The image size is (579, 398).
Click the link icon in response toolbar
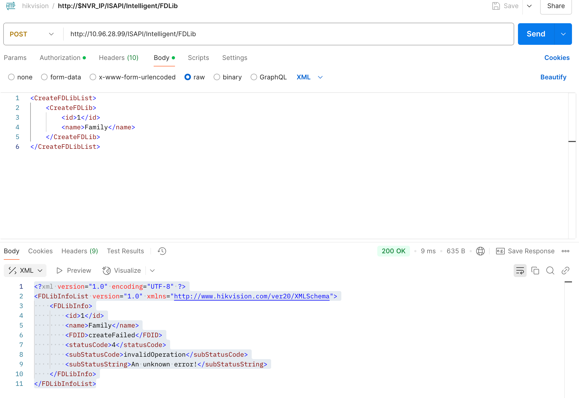pyautogui.click(x=565, y=270)
